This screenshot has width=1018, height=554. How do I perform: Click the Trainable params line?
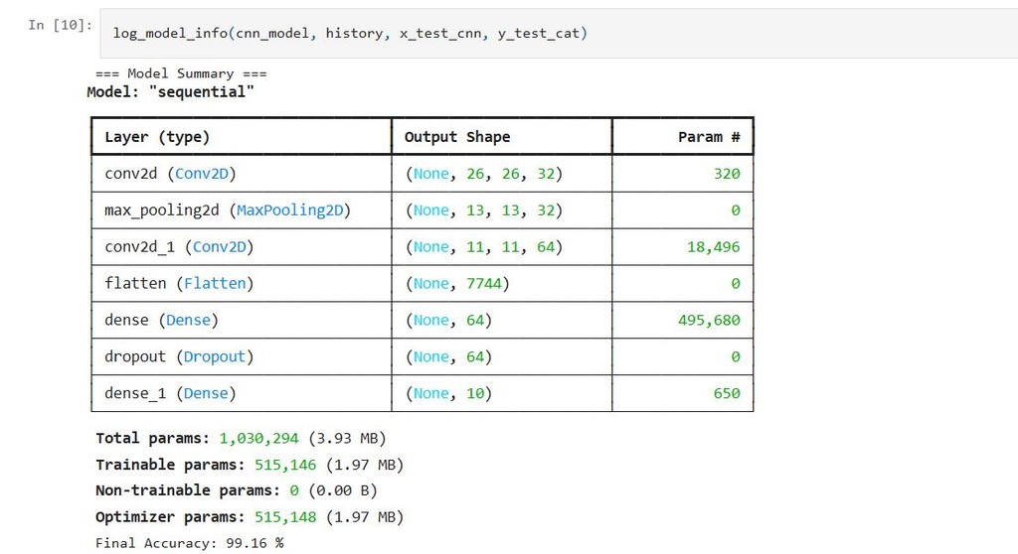(x=249, y=465)
